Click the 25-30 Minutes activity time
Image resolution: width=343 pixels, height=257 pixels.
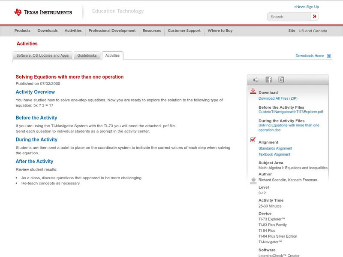tap(270, 206)
